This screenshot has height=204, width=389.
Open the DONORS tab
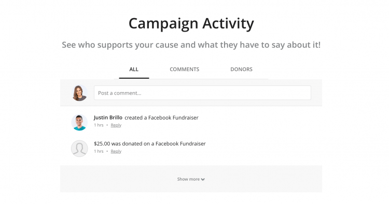[x=241, y=69]
